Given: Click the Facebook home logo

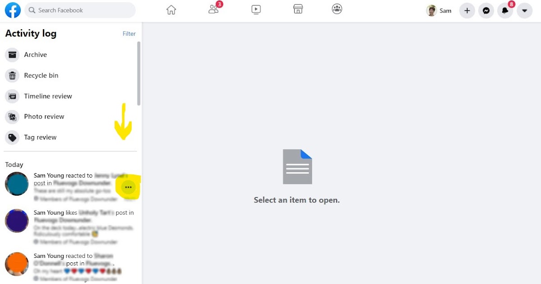Looking at the screenshot, I should tap(12, 10).
